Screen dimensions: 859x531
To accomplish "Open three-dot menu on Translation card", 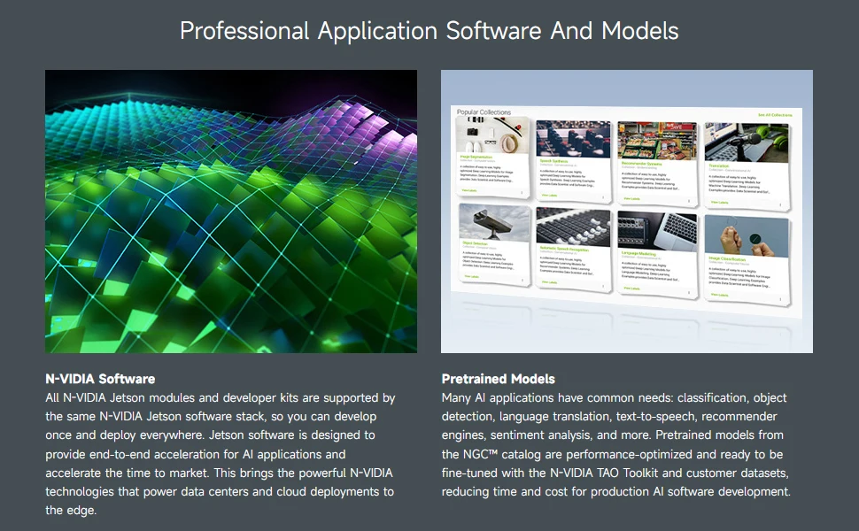I will click(780, 204).
